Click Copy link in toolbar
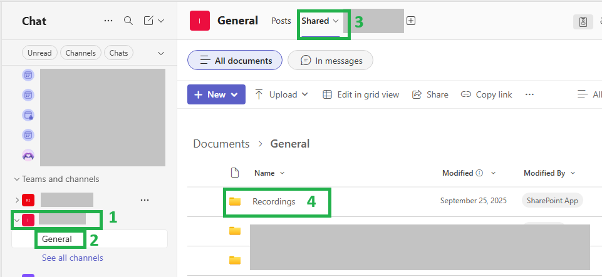 487,94
